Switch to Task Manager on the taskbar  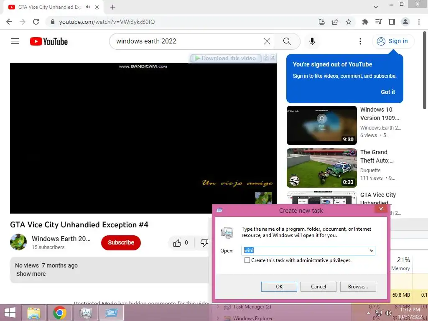(x=85, y=313)
